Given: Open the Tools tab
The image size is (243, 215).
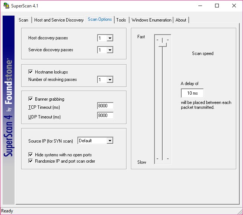Looking at the screenshot, I should click(121, 20).
